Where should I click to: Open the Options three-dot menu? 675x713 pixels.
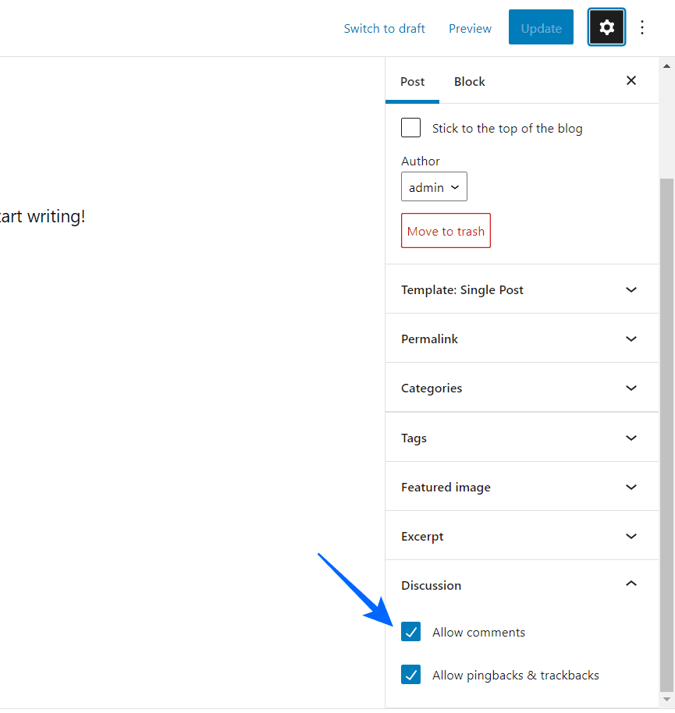[641, 27]
